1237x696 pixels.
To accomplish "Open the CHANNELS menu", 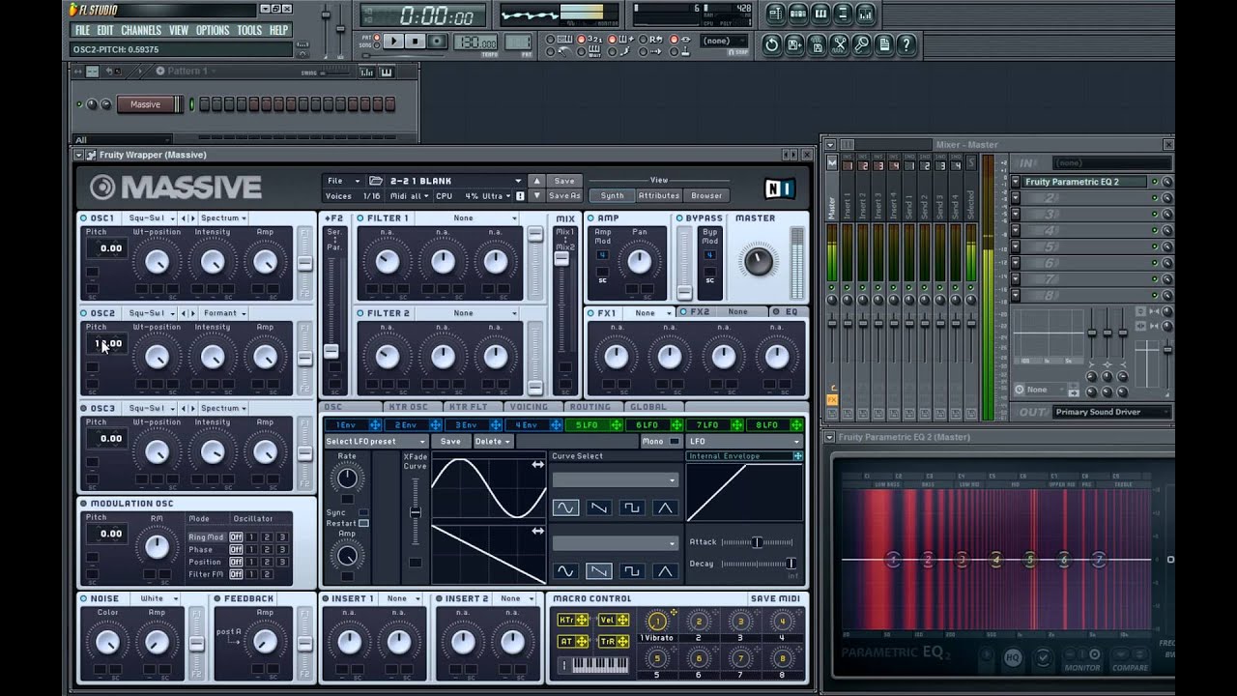I will tap(141, 31).
